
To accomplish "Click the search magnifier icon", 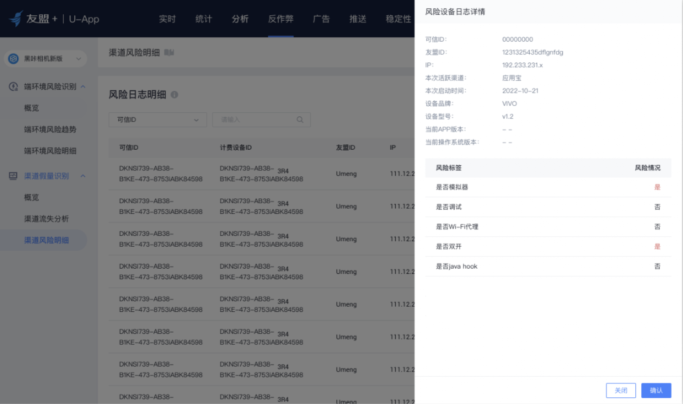I will [x=300, y=120].
